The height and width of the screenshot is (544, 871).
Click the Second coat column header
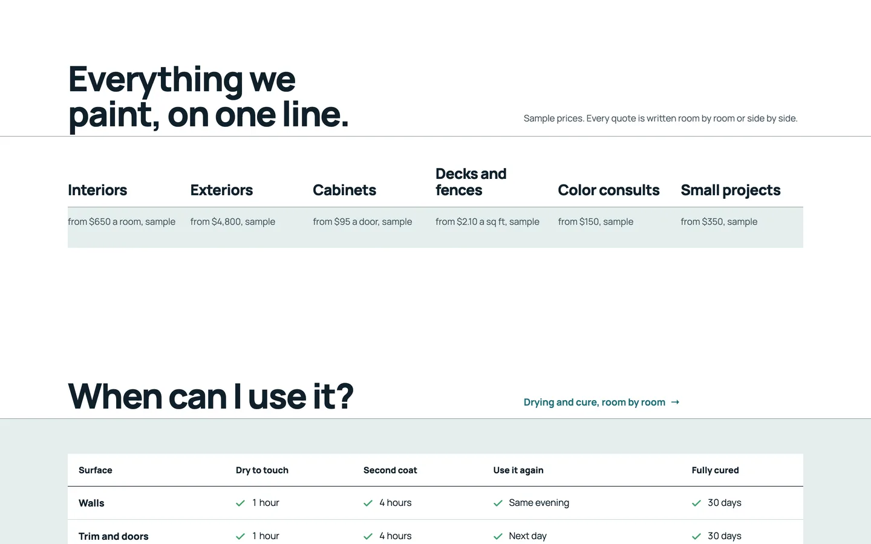tap(390, 470)
